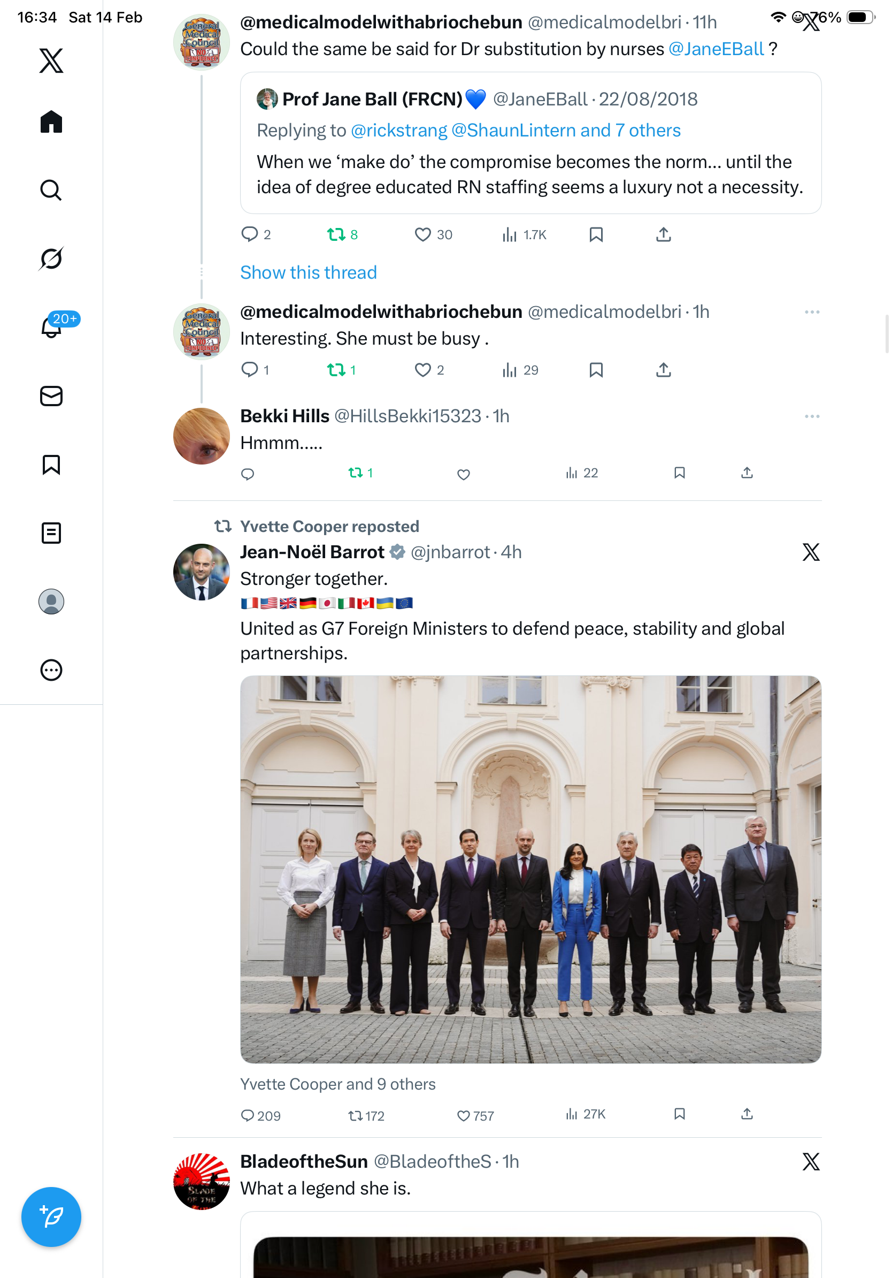
Task: Undo repost on the 'Interesting. She must be busy' post
Action: point(336,370)
